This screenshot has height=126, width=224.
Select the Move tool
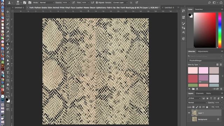click(8, 12)
